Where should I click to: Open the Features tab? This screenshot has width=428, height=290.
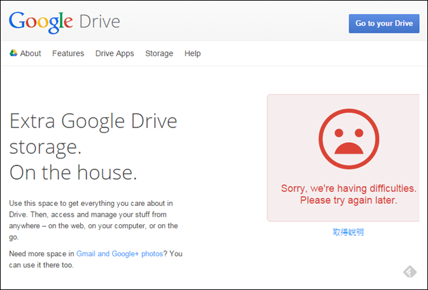68,54
